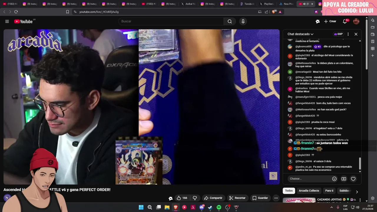Open the Windows Start menu
The height and width of the screenshot is (212, 377).
point(141,207)
